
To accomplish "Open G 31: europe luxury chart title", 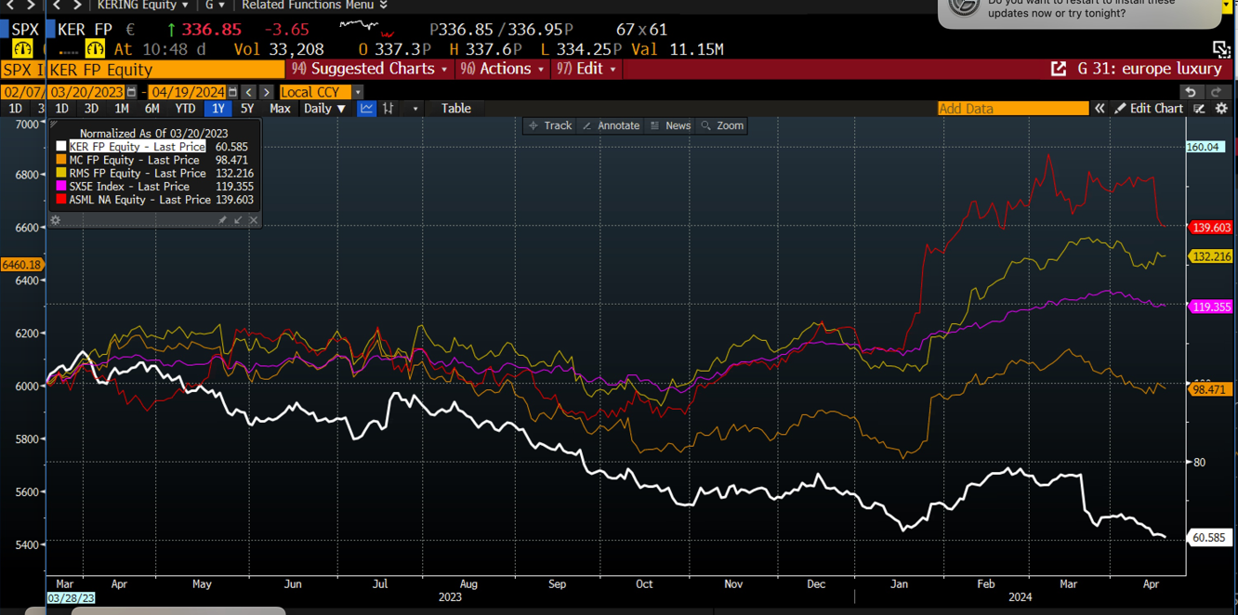I will coord(1150,69).
